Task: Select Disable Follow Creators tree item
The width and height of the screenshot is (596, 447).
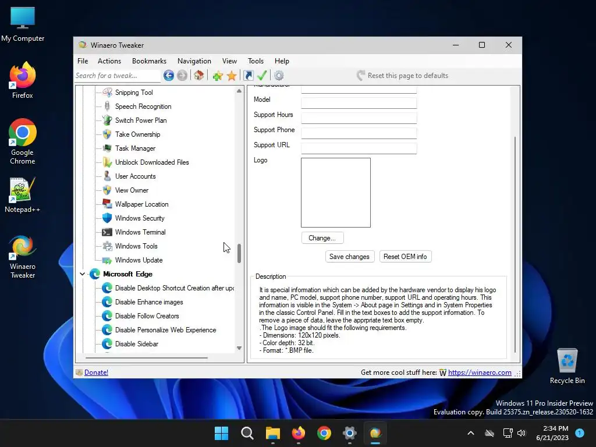Action: point(147,316)
